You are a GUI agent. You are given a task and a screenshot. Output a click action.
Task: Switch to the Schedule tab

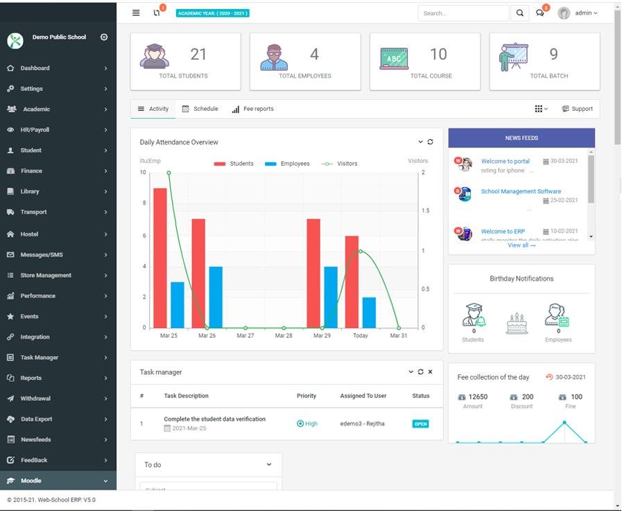[200, 109]
